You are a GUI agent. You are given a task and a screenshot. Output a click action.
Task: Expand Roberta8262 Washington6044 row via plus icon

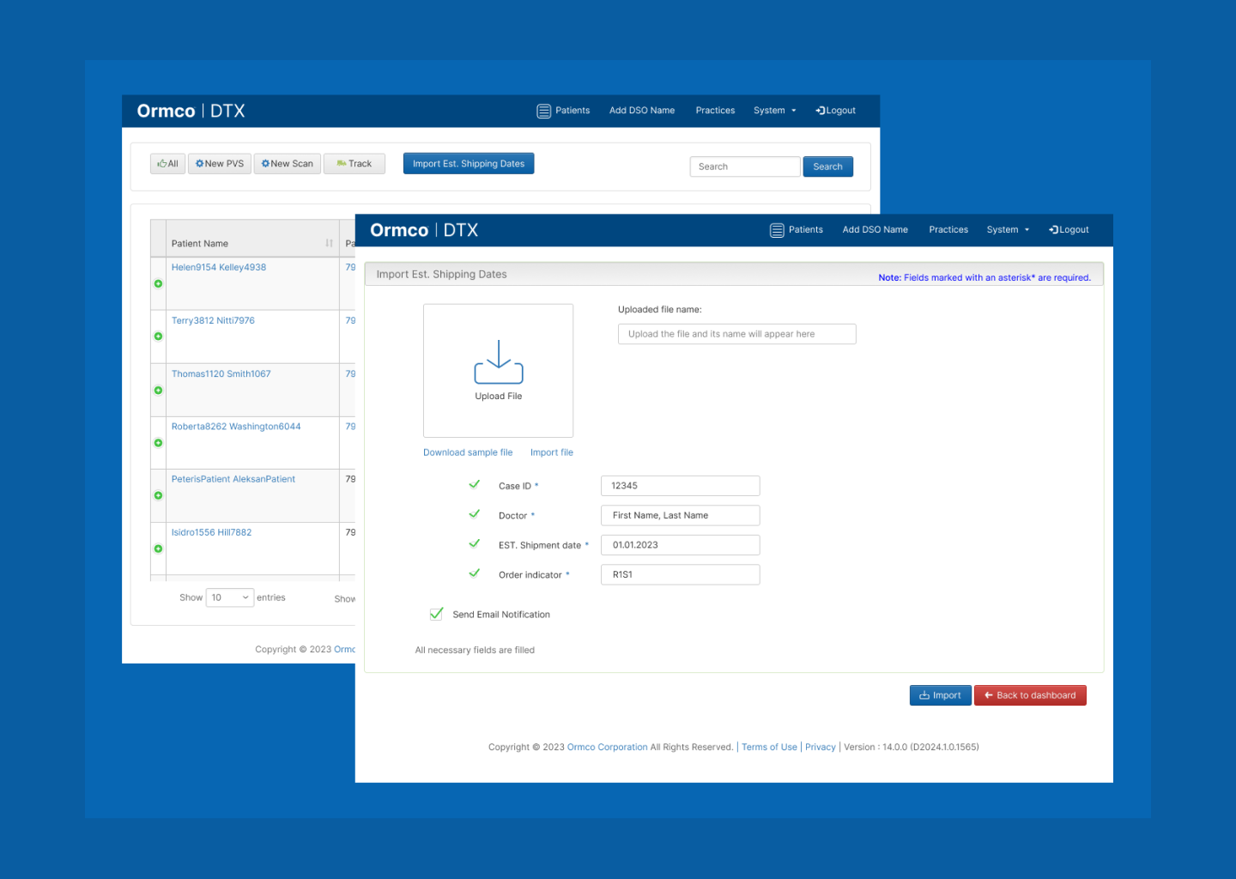coord(158,443)
